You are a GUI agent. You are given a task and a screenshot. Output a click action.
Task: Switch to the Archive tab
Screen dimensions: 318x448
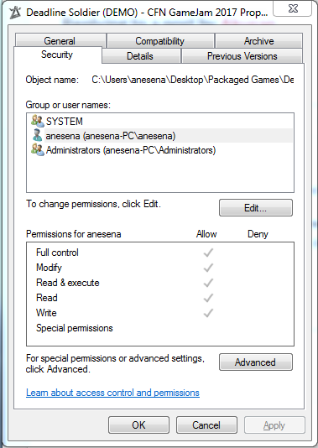pos(259,41)
